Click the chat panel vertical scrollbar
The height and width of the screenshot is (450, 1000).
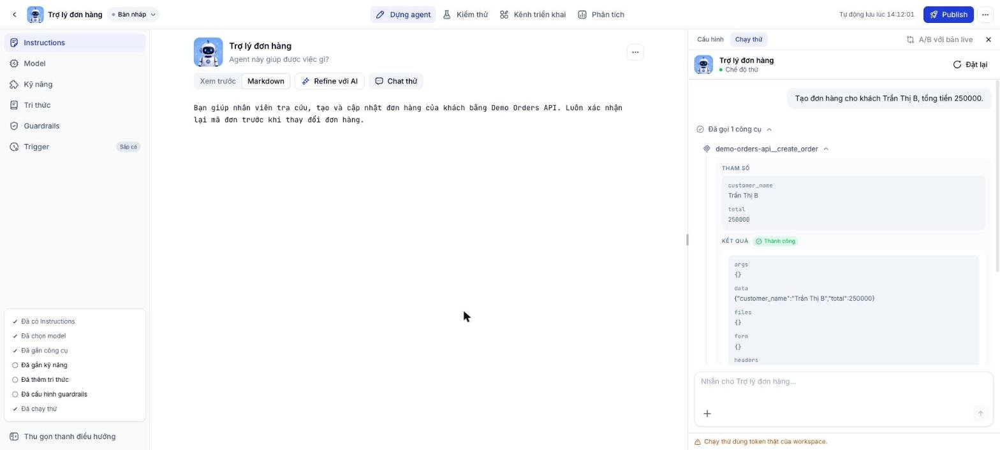click(x=997, y=176)
